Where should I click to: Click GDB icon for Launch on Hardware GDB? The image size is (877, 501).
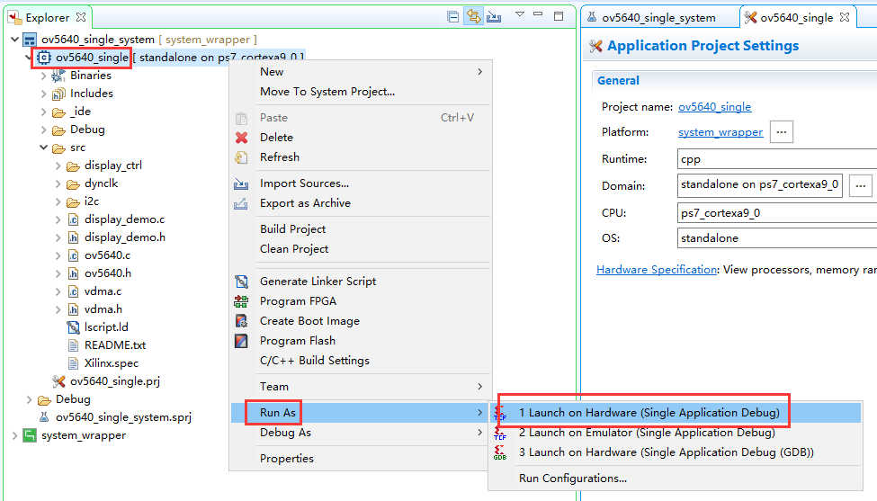pyautogui.click(x=500, y=452)
